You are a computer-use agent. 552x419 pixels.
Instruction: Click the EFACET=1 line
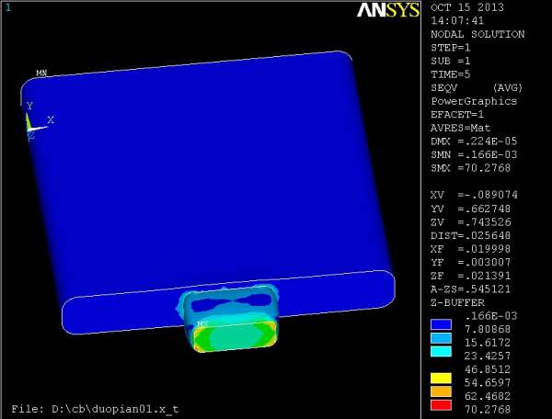coord(457,115)
